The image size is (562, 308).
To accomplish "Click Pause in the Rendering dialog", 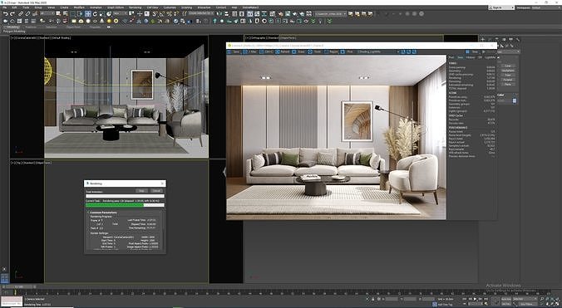I will (x=141, y=191).
